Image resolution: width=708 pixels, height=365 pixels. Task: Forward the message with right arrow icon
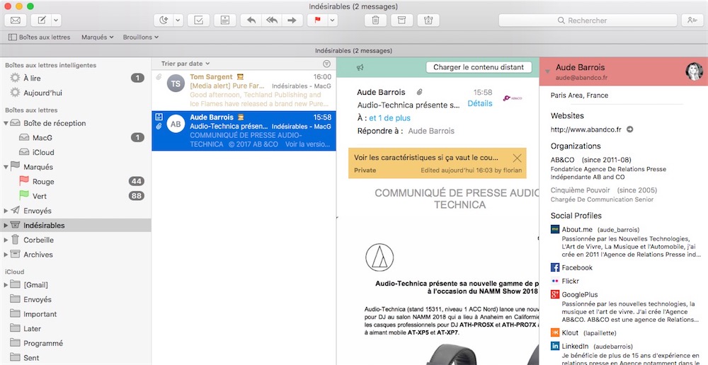(292, 21)
